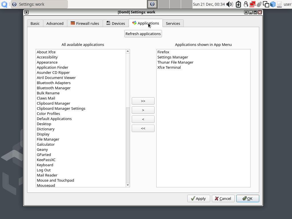This screenshot has height=219, width=292.
Task: Click the Refresh applications button
Action: click(x=143, y=34)
